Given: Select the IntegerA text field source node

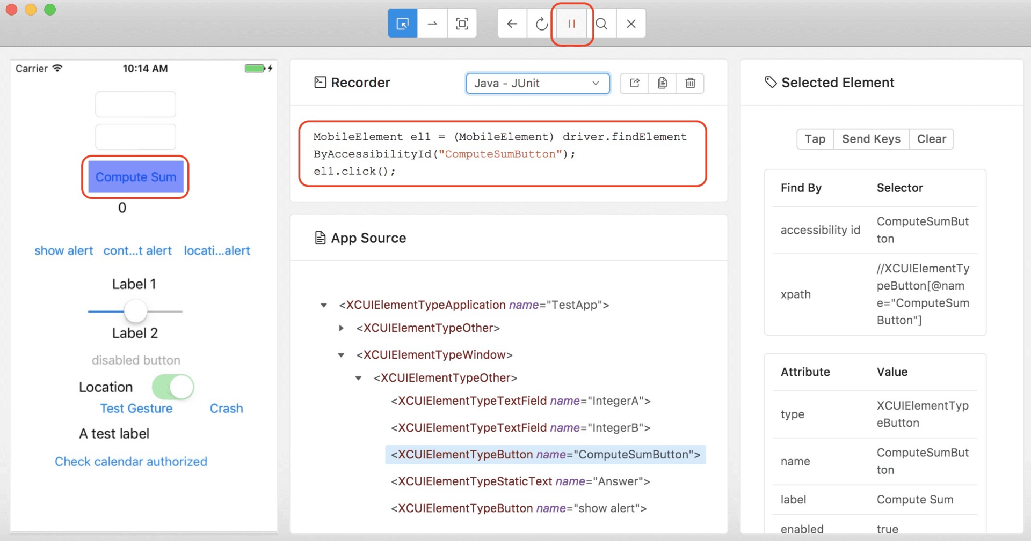Looking at the screenshot, I should coord(520,401).
